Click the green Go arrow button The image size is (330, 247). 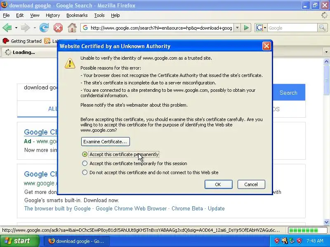(x=246, y=28)
